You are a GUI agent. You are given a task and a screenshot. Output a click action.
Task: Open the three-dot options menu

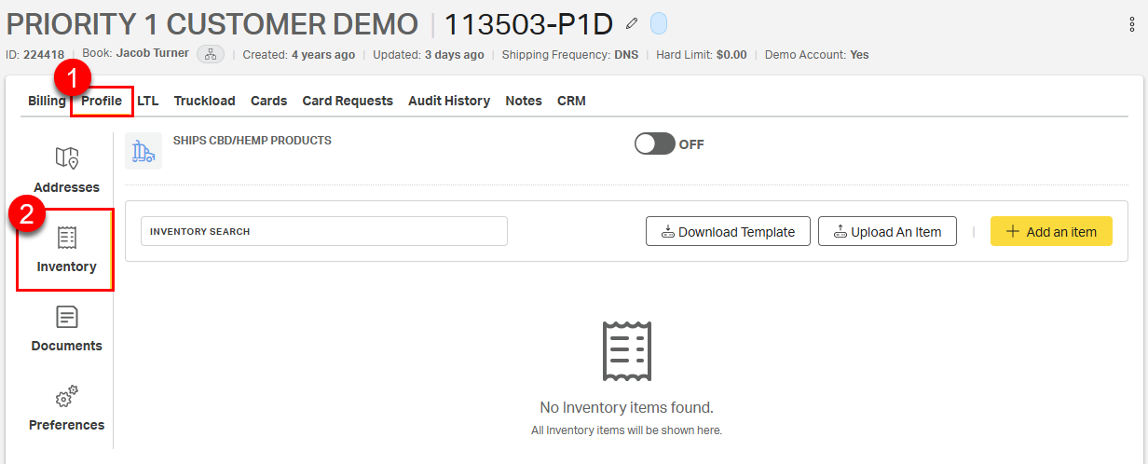(x=1132, y=25)
